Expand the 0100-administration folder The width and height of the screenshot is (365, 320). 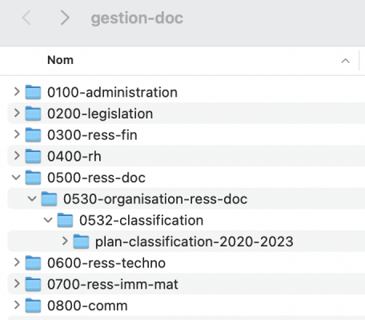(x=17, y=91)
